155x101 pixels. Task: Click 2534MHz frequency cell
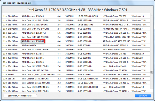tap(70, 37)
